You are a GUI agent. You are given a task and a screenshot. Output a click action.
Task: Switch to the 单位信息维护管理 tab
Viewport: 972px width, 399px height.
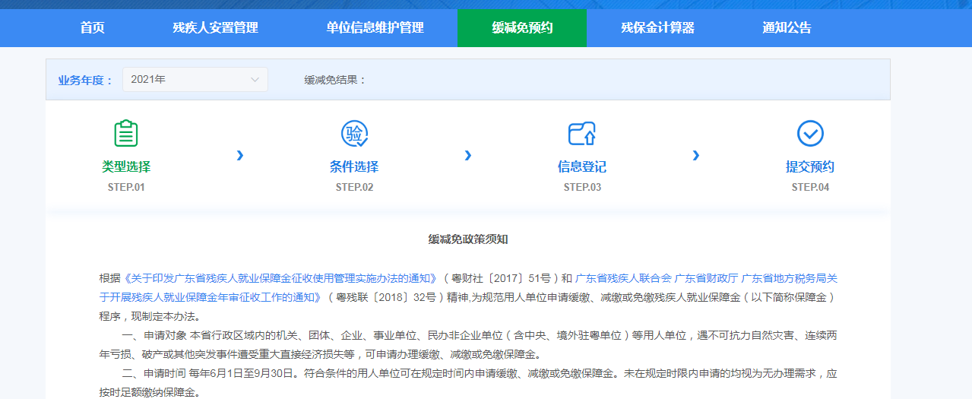375,28
